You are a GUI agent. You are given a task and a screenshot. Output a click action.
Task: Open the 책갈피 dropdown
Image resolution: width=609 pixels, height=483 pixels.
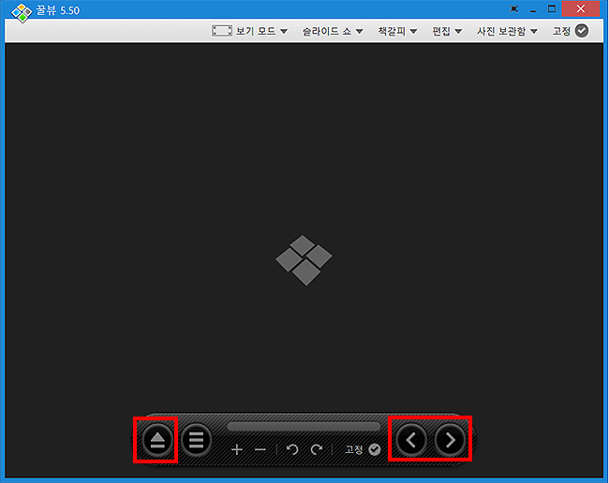397,31
